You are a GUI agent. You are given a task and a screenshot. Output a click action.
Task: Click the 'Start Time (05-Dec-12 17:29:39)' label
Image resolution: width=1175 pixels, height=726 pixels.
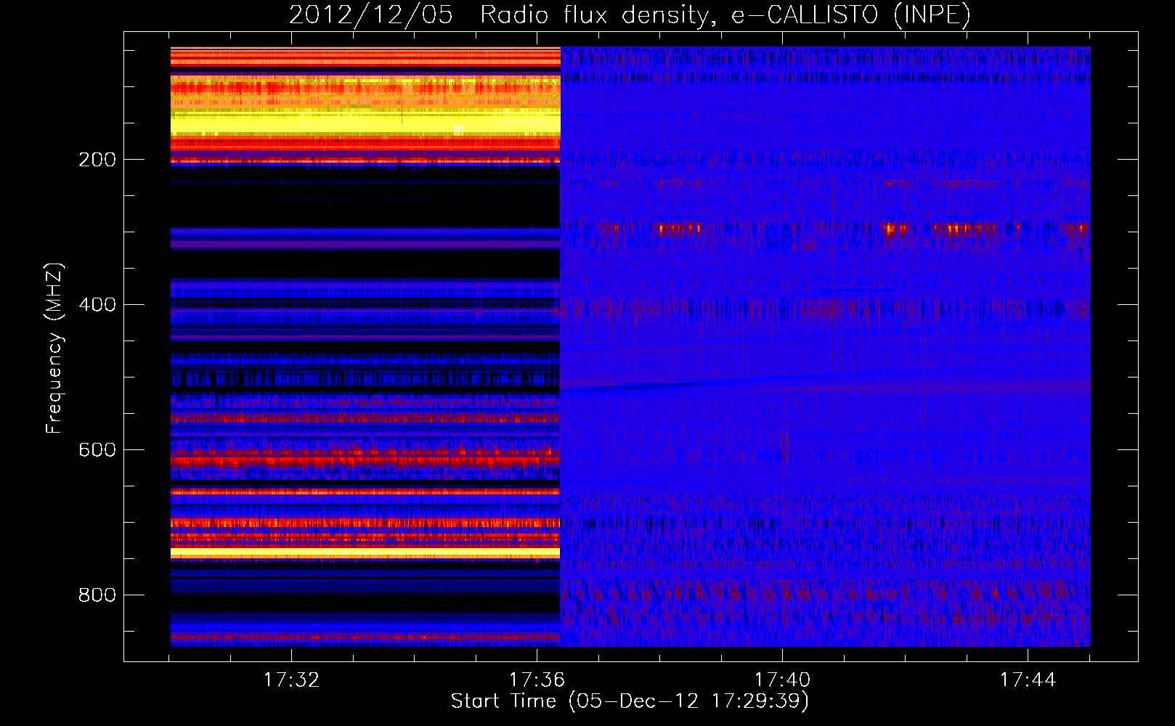point(630,701)
